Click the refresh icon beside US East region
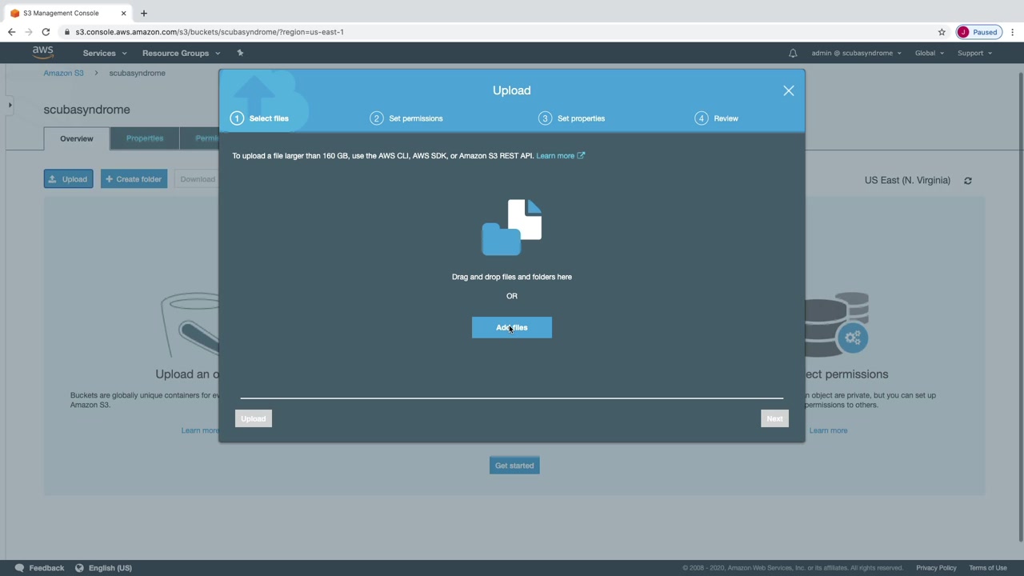 point(968,181)
